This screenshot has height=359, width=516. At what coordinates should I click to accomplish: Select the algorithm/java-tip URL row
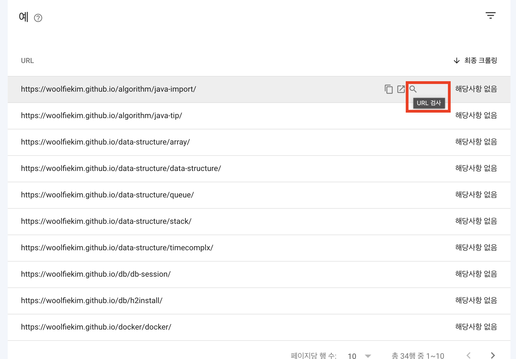click(101, 116)
